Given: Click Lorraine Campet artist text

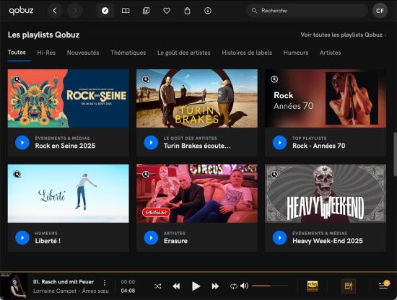Looking at the screenshot, I should tap(54, 291).
